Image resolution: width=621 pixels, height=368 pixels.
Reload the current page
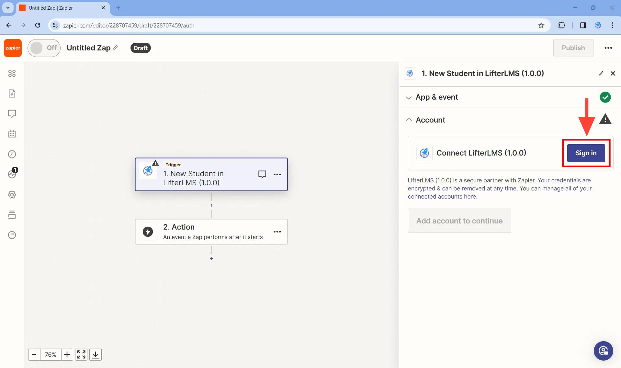(38, 25)
